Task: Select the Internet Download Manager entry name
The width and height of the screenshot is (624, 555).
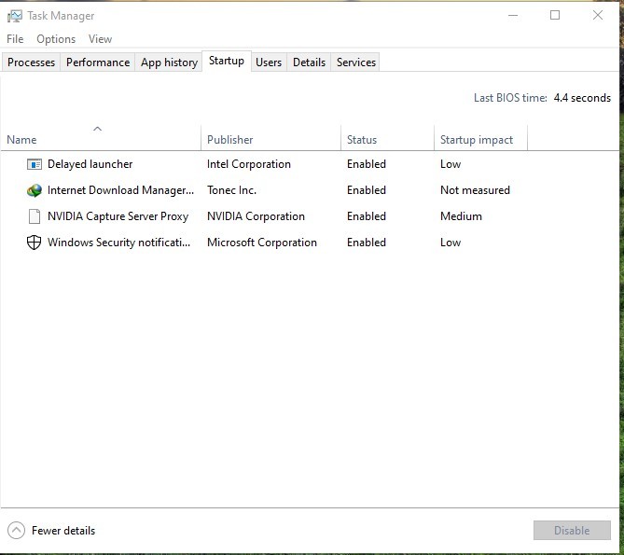Action: coord(120,190)
